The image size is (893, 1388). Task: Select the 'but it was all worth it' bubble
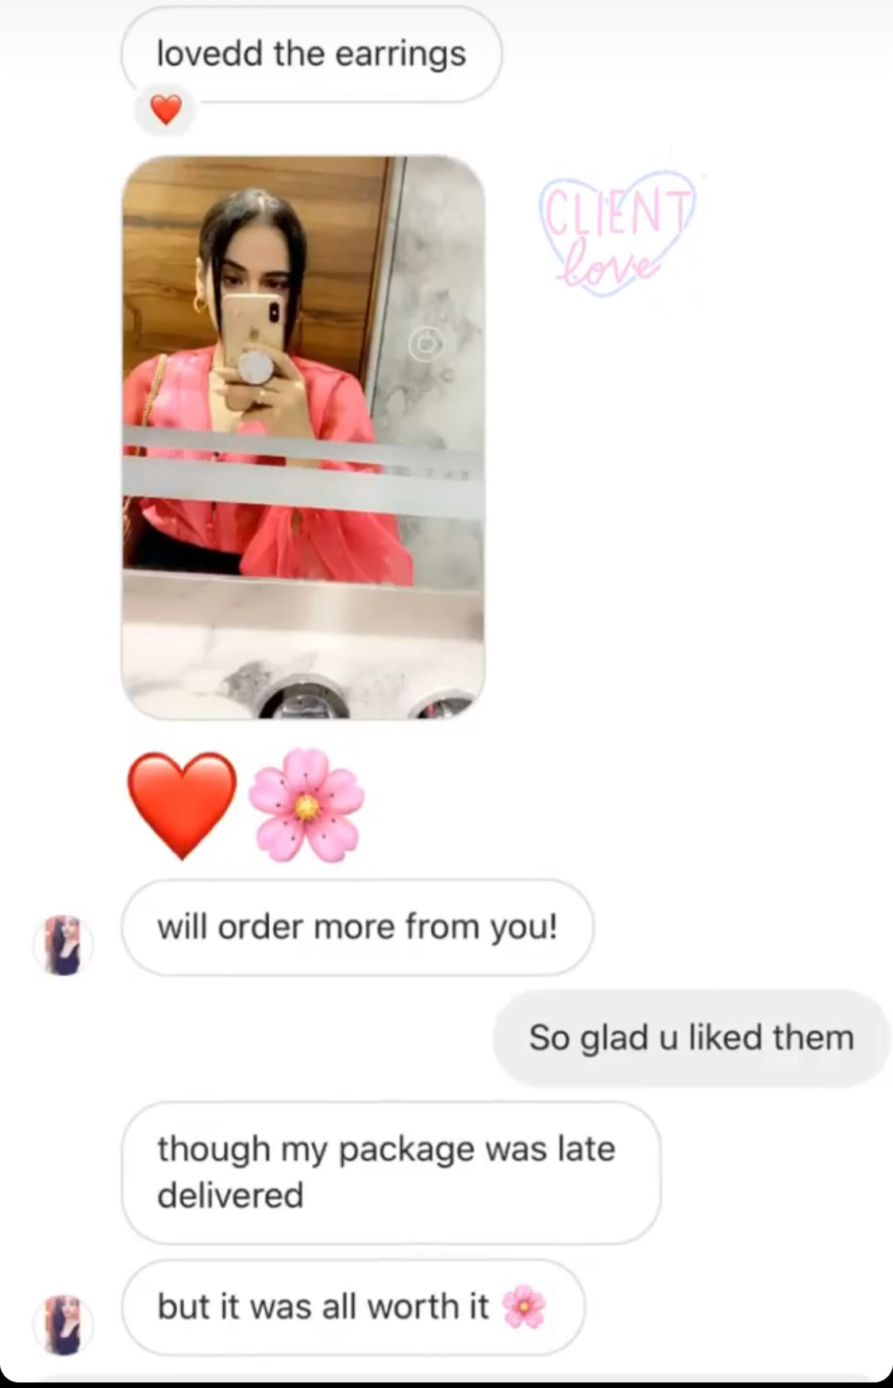(x=353, y=1307)
